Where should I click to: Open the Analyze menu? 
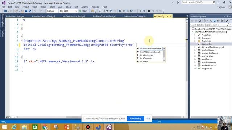pyautogui.click(x=85, y=7)
